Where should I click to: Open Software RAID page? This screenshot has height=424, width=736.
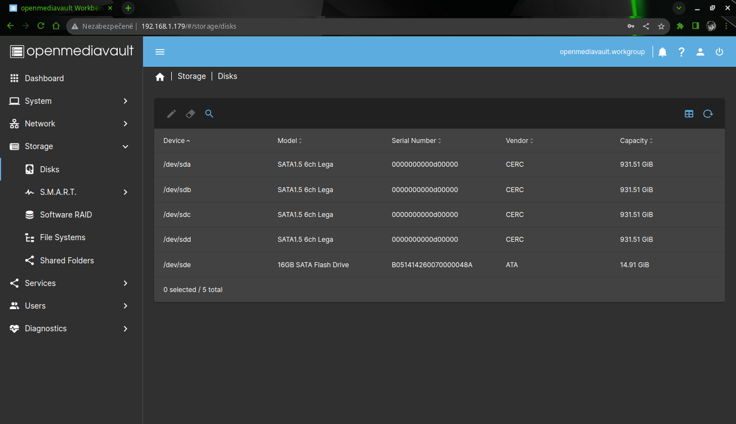click(x=71, y=215)
